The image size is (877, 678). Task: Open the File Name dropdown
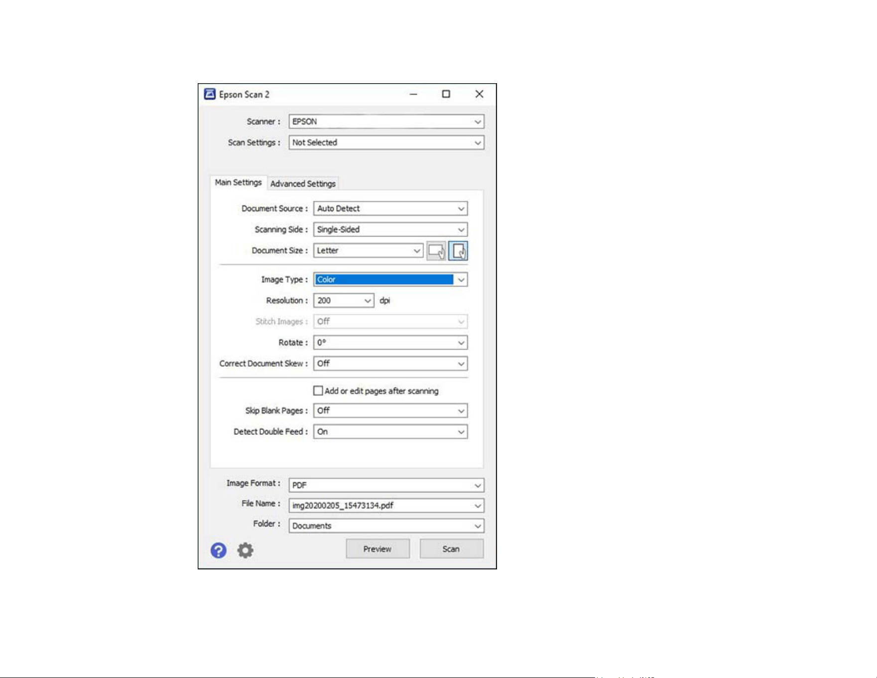point(386,506)
